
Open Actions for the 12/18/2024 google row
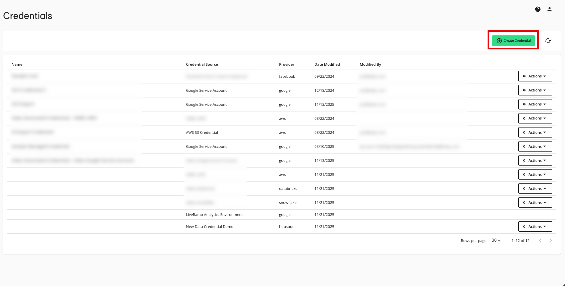point(535,90)
